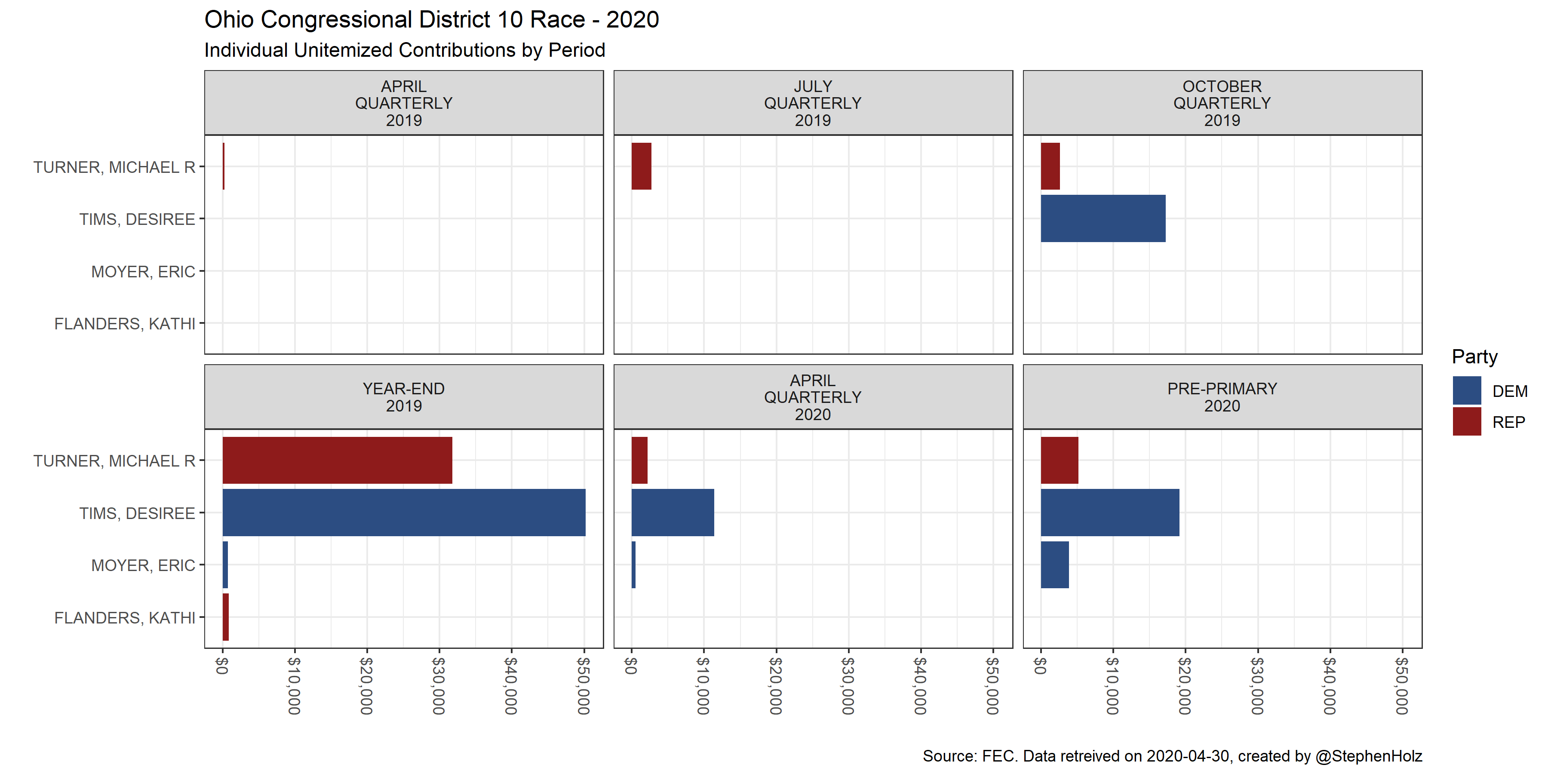Screen dimensions: 1548x774
Task: Click the Tims bar in Year-End 2019
Action: (x=404, y=513)
